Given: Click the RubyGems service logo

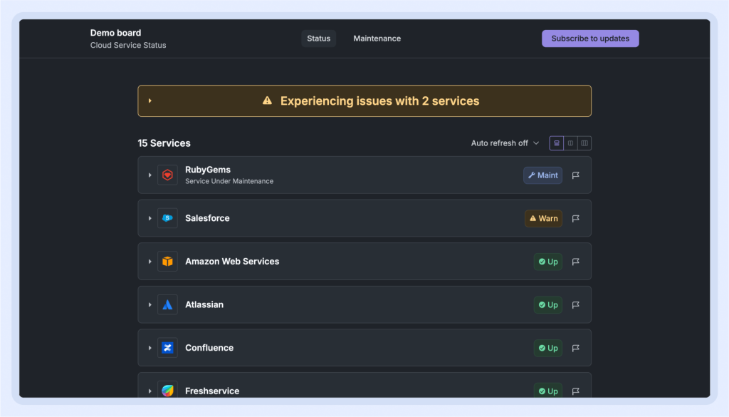Looking at the screenshot, I should (167, 175).
